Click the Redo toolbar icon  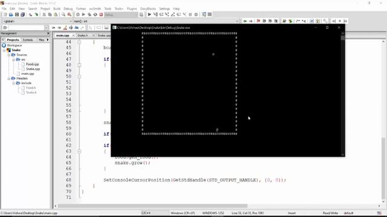click(x=36, y=14)
